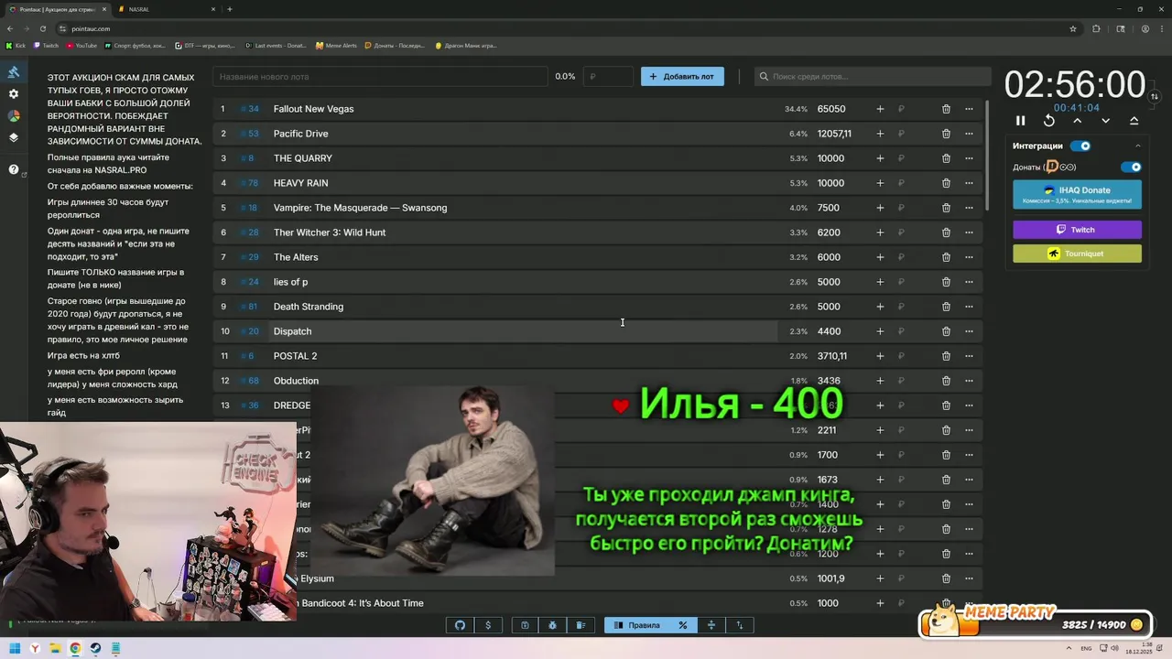Open more options for Dispatch row

pyautogui.click(x=969, y=331)
